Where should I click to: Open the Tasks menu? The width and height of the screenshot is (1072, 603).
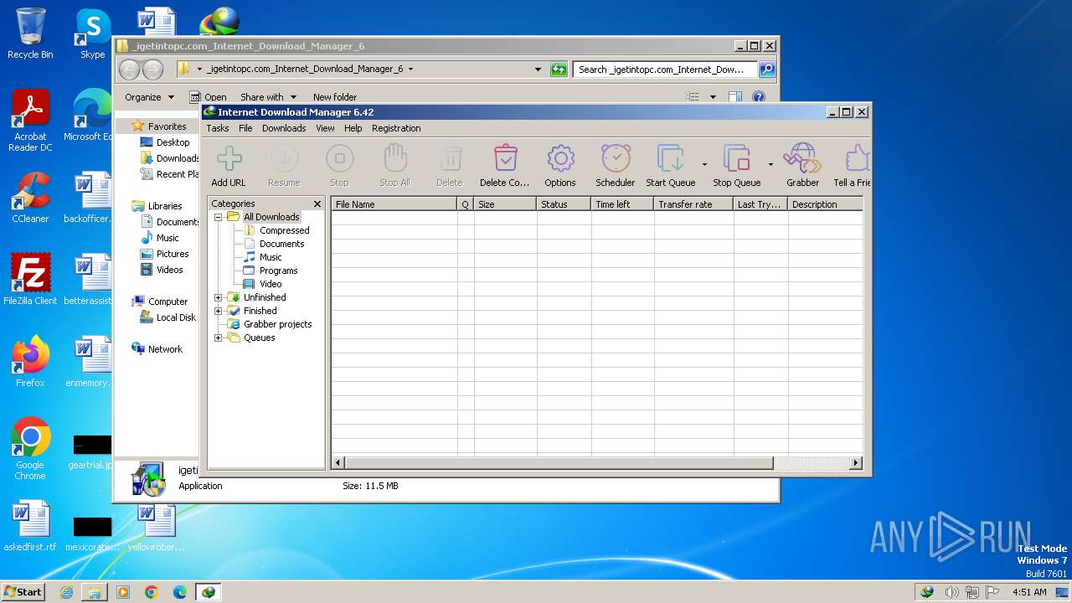click(x=218, y=128)
